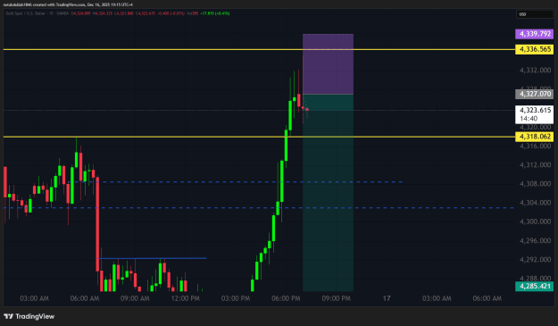Screen dimensions: 558x326
Task: Click the tall green candle crossing the 4,318.062 line
Action: tap(286, 146)
